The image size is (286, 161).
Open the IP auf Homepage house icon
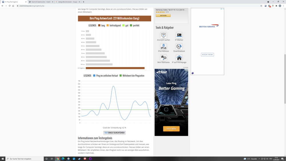click(x=179, y=58)
